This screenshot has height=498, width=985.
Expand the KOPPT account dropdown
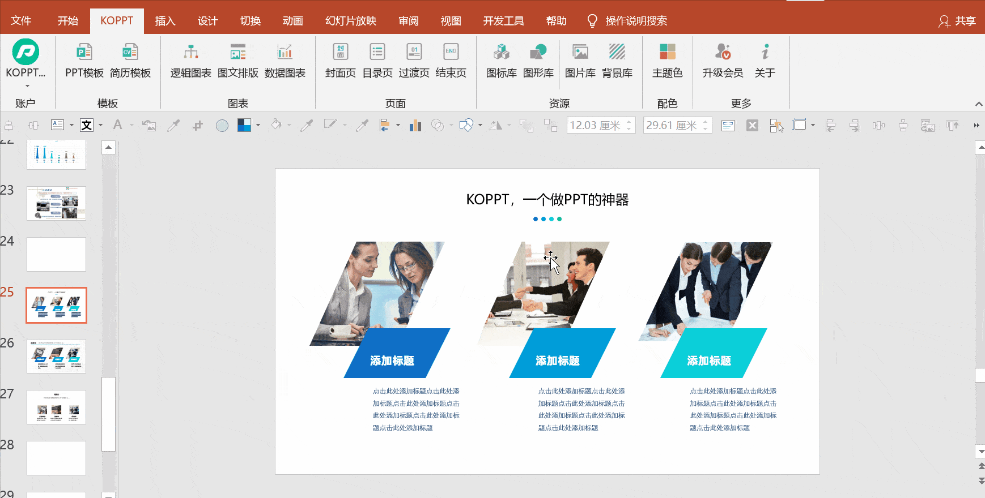(x=26, y=85)
